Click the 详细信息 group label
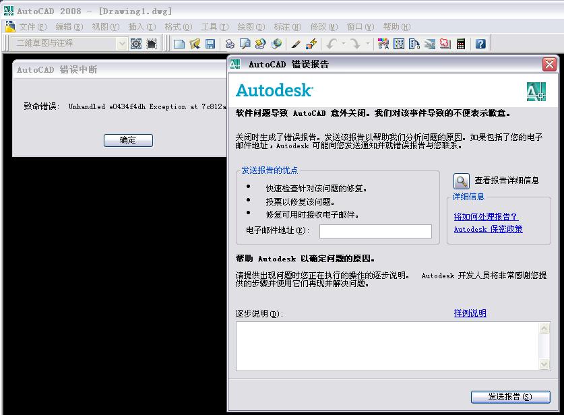The image size is (564, 415). [x=468, y=196]
